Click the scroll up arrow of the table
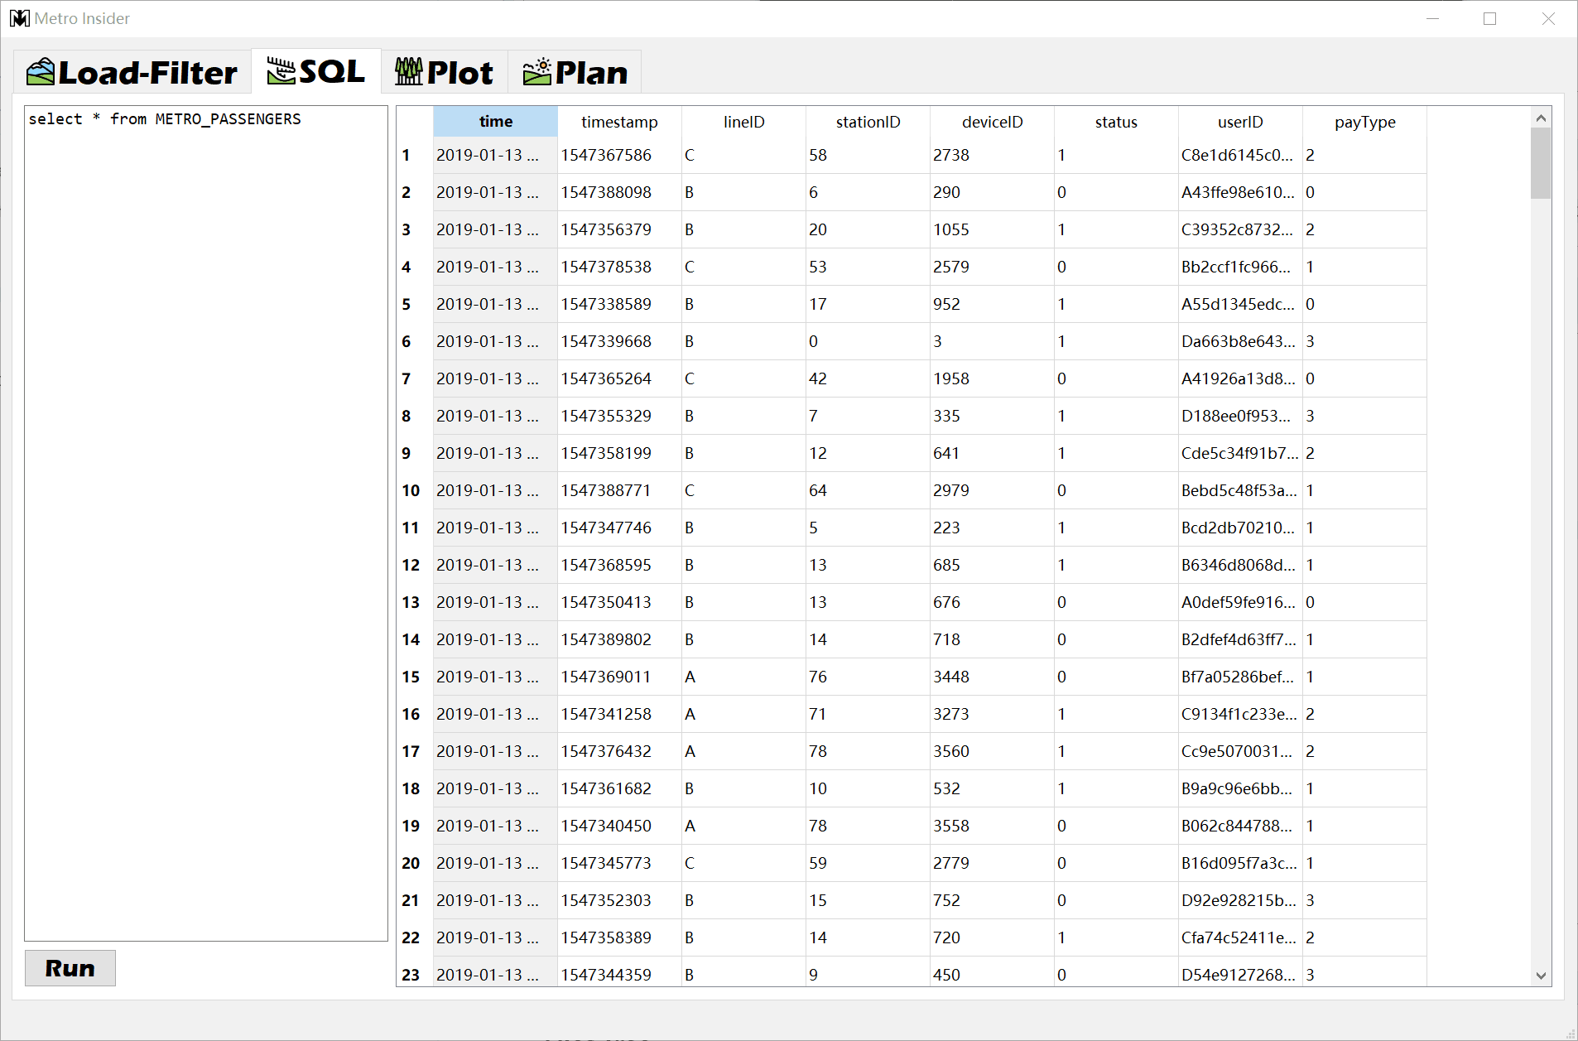The height and width of the screenshot is (1041, 1578). pyautogui.click(x=1541, y=118)
